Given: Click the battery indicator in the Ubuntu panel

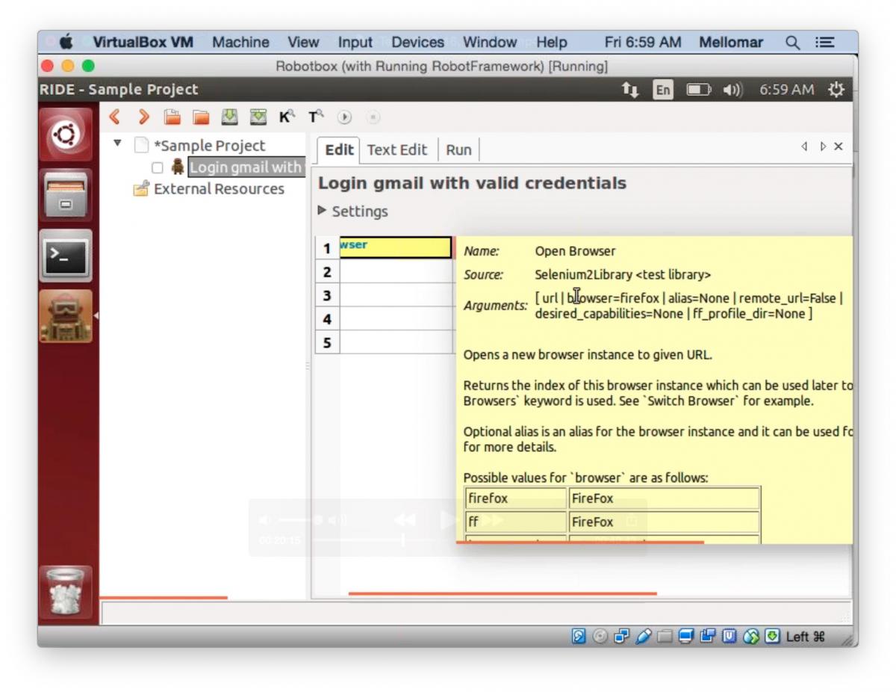Looking at the screenshot, I should (699, 90).
